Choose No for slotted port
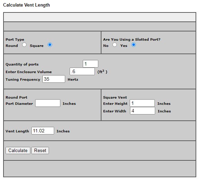200x181 pixels. point(114,45)
